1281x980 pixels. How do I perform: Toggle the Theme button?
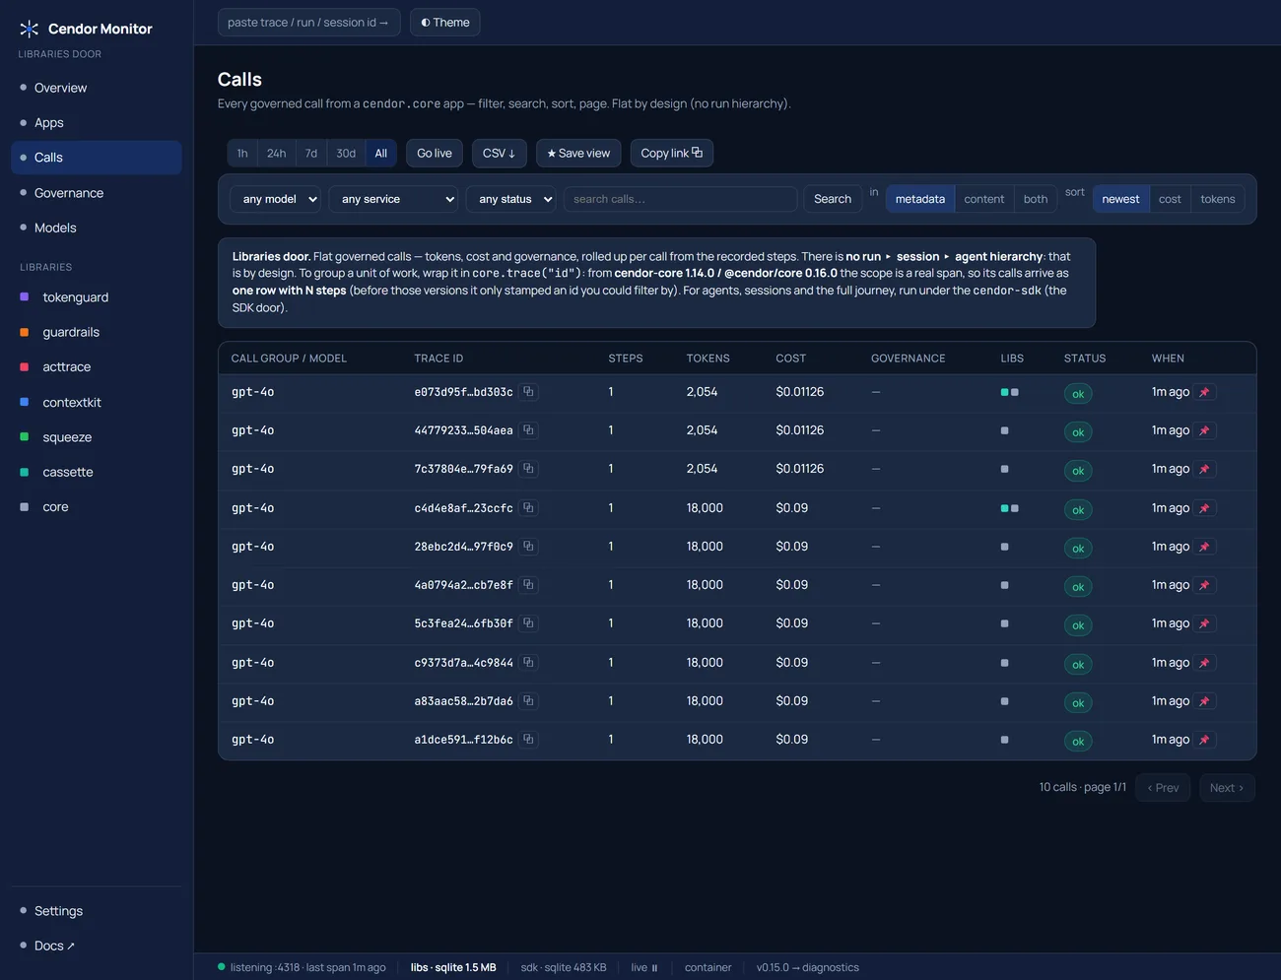444,22
